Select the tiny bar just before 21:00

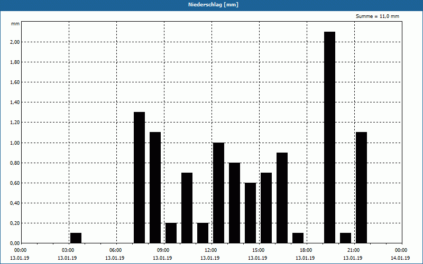346,238
